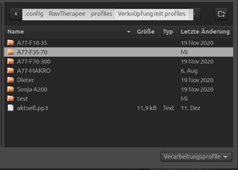The width and height of the screenshot is (238, 170).
Task: Open the Verarbeitungsprofile file filter dropdown
Action: (x=196, y=157)
